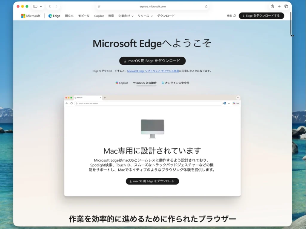Click the mockup tab list chevron
306x229 pixels.
tap(238, 98)
